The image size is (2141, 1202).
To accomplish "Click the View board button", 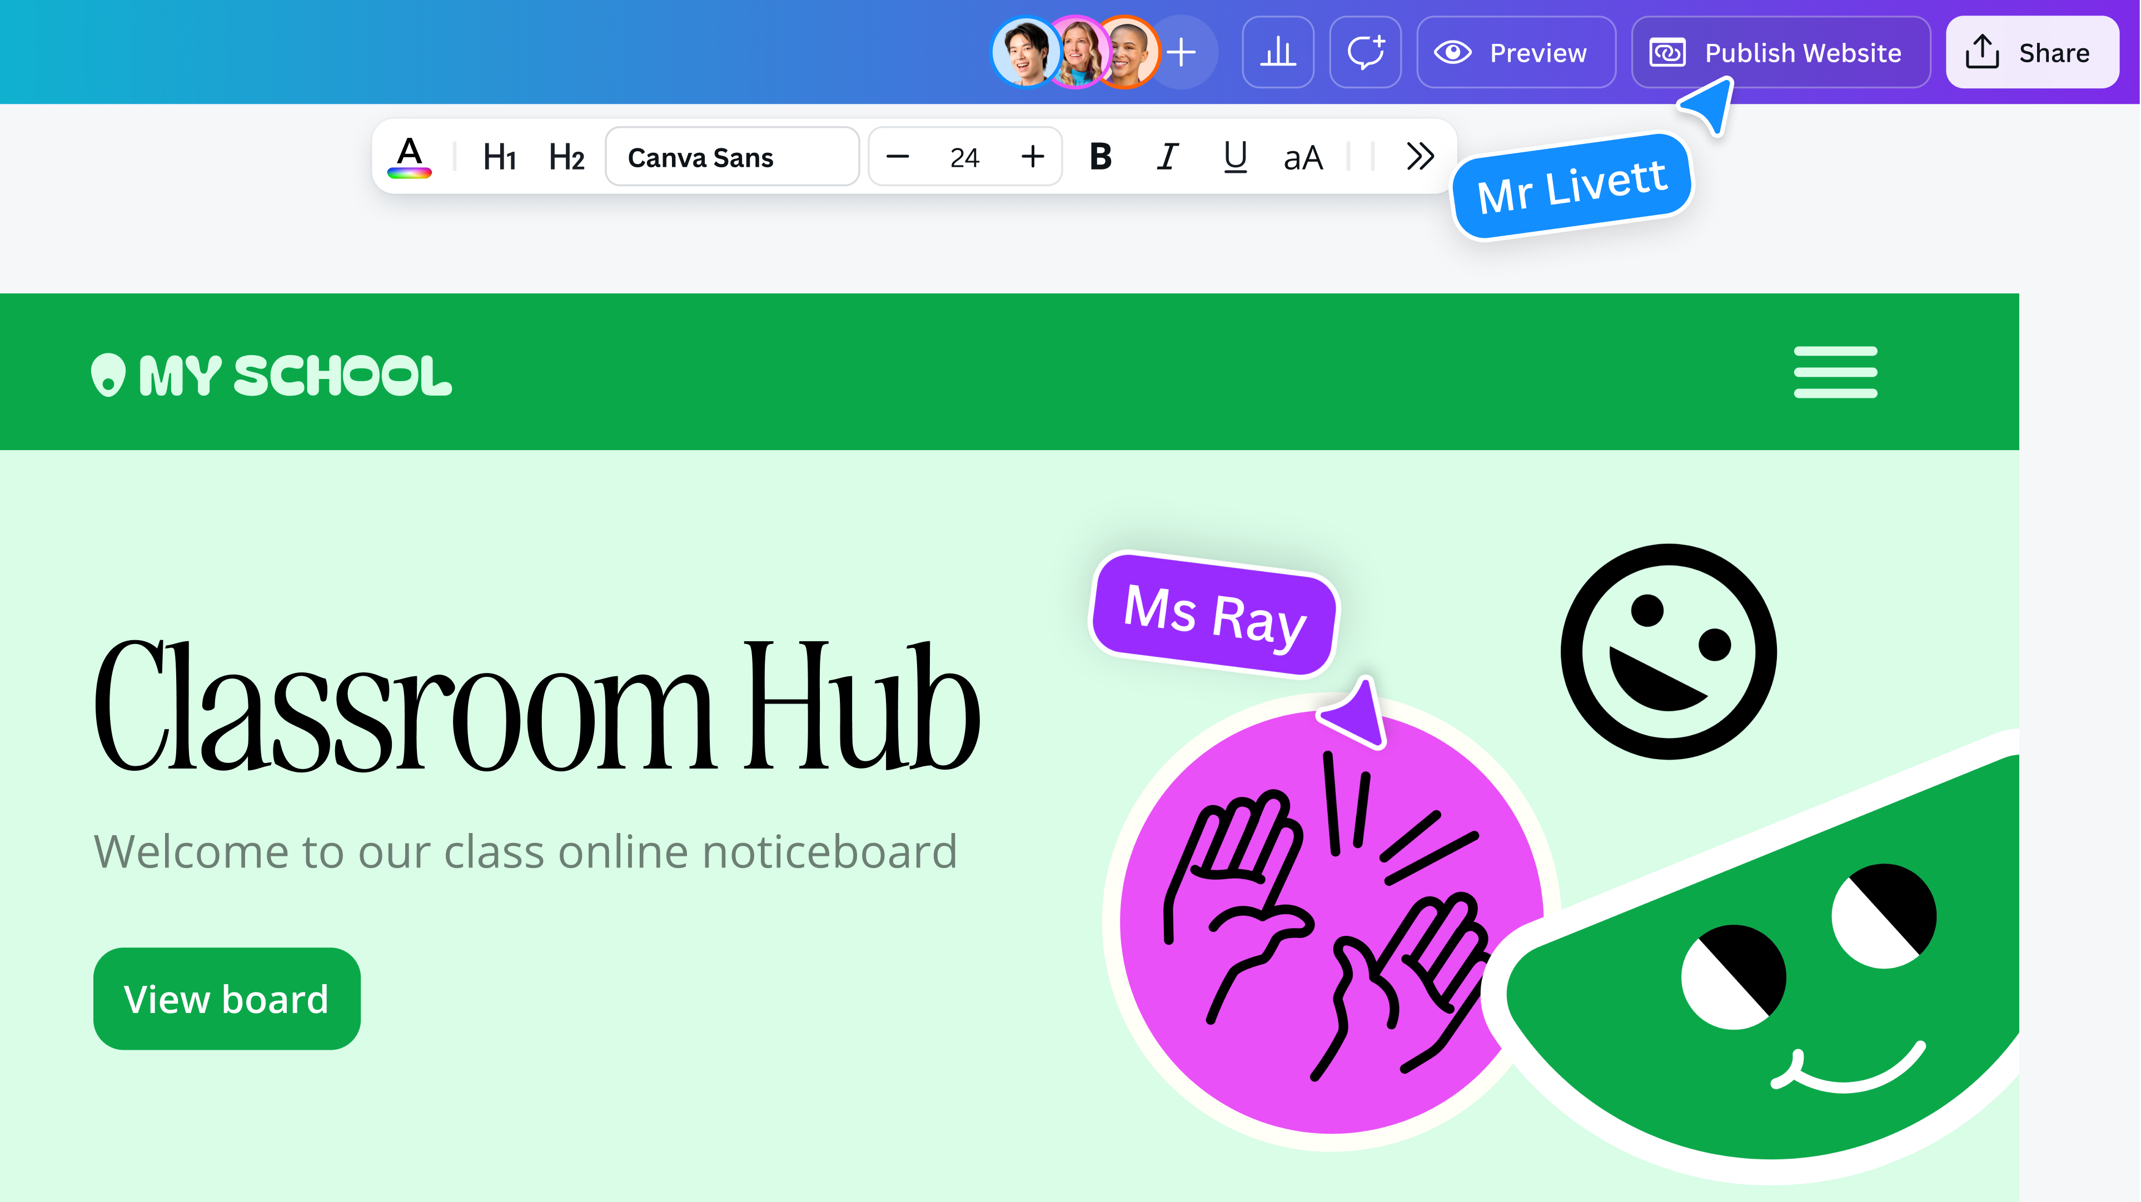I will (227, 999).
